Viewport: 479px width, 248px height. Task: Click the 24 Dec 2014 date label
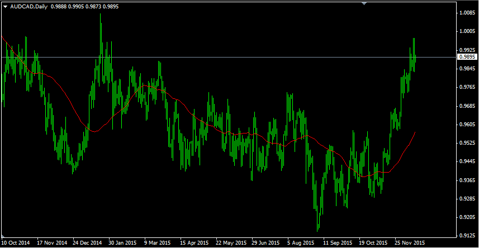[x=88, y=243]
